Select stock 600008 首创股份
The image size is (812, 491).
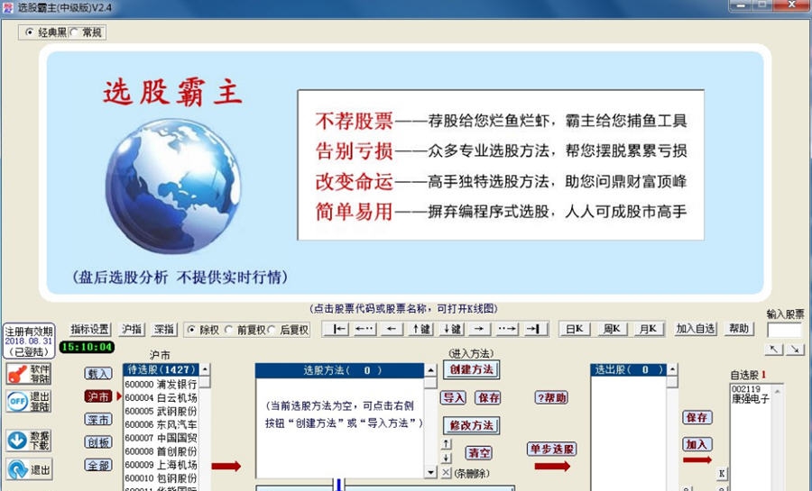(x=161, y=451)
